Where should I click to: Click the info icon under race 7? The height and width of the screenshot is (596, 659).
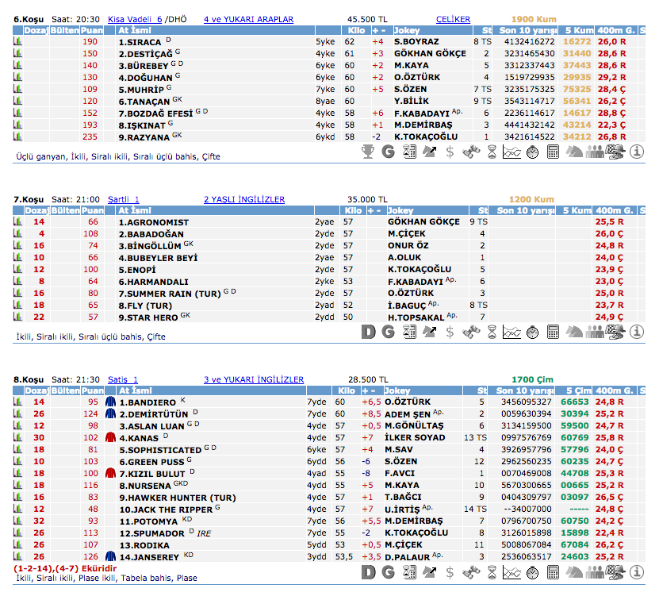point(636,331)
